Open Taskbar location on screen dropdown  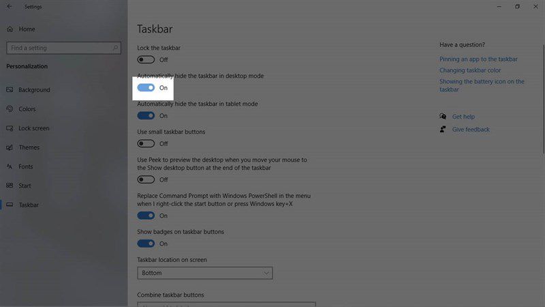click(x=205, y=273)
